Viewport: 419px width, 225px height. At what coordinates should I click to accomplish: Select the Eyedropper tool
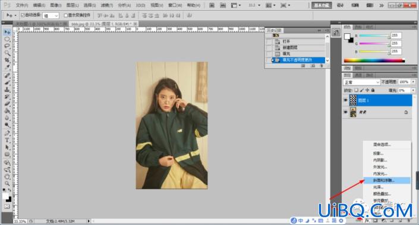tap(7, 67)
